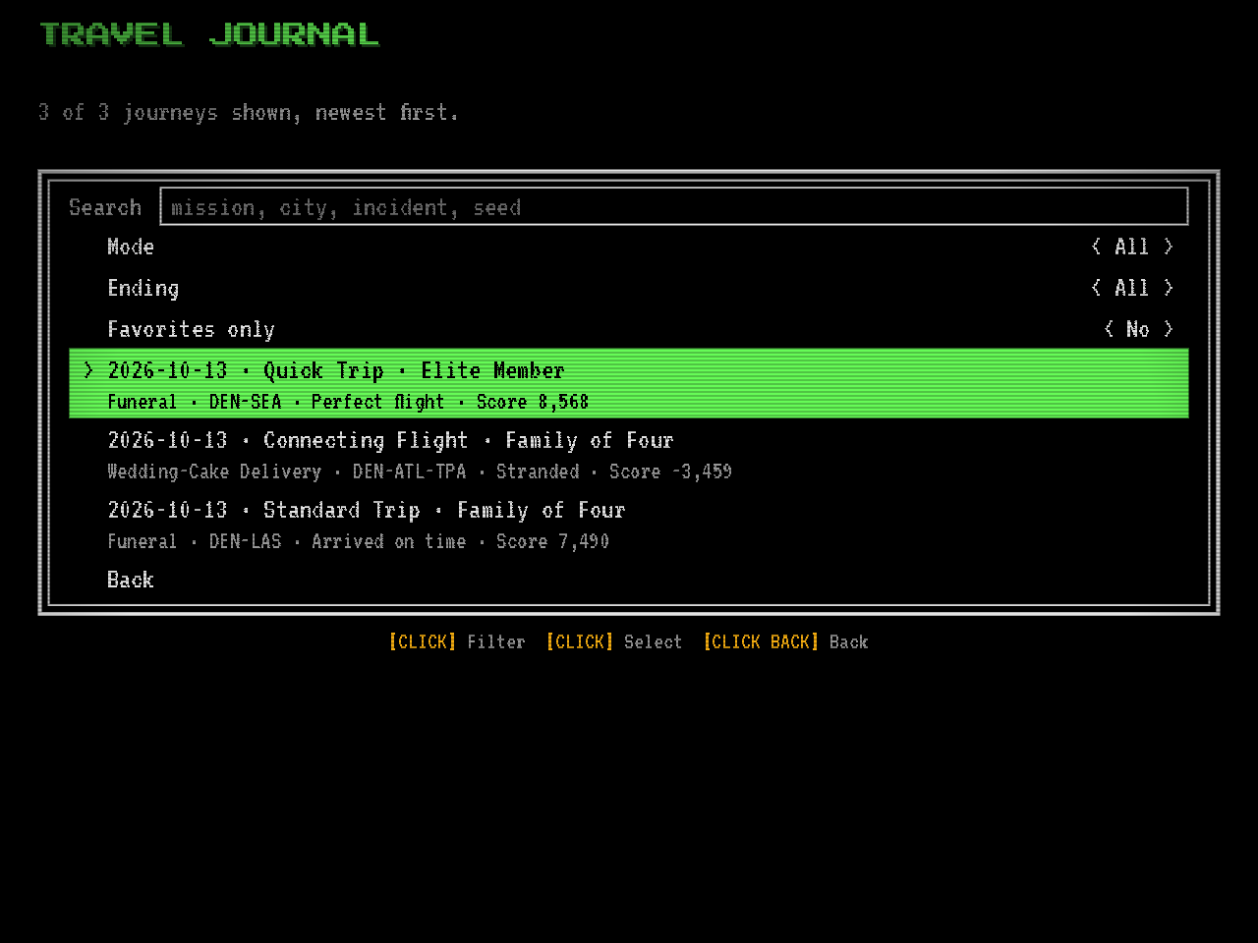Open the Connecting Flight Family of Four journey
This screenshot has width=1258, height=943.
pos(629,454)
